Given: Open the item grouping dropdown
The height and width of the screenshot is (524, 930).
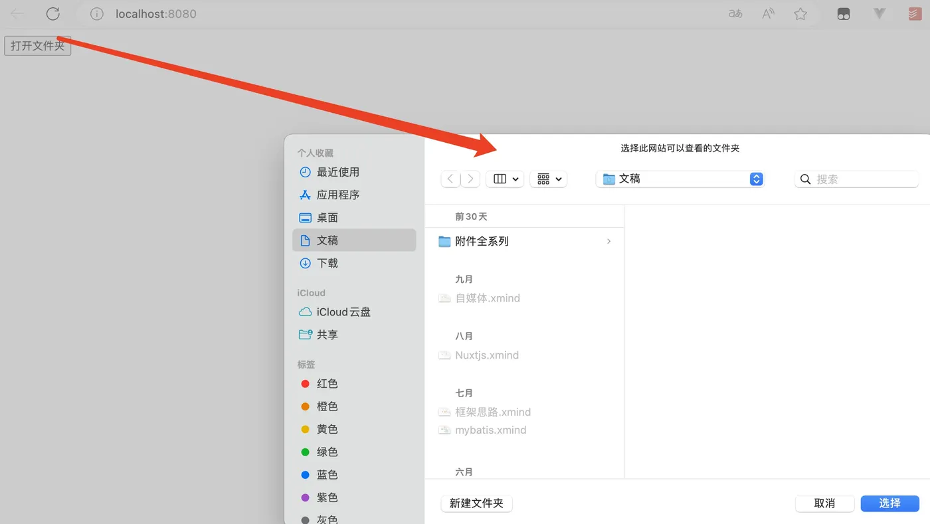Looking at the screenshot, I should [x=548, y=179].
